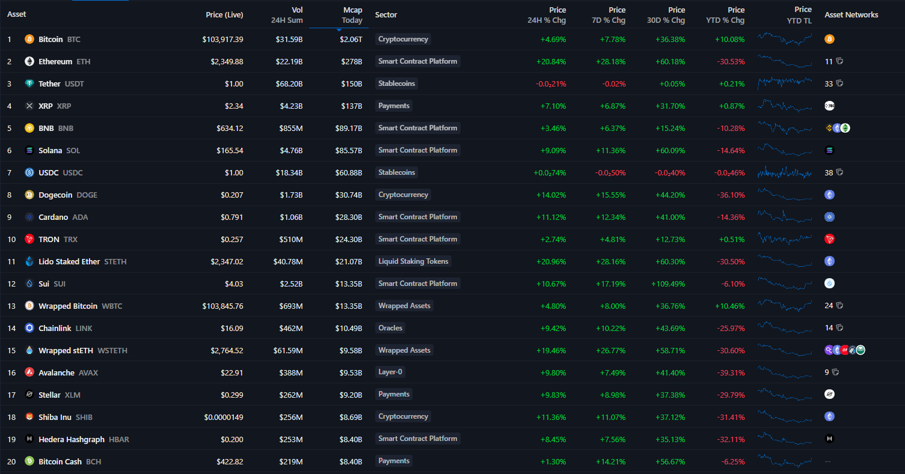Click the BNB asset logo
This screenshot has height=474, width=905.
click(x=29, y=128)
